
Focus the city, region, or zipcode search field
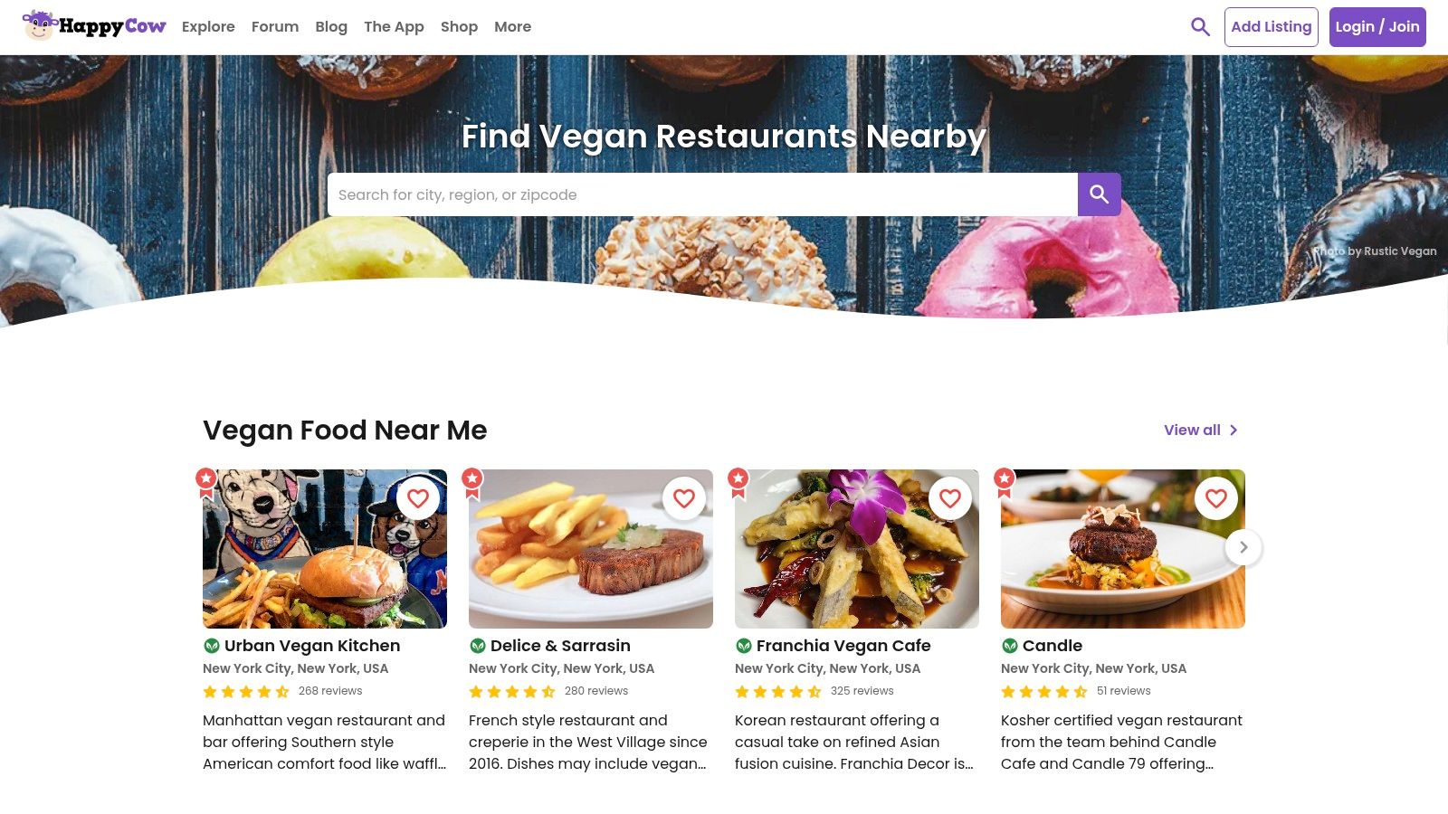click(x=702, y=194)
